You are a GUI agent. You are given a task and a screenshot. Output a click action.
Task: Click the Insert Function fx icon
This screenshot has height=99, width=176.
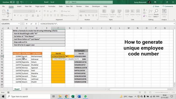pyautogui.click(x=36, y=24)
